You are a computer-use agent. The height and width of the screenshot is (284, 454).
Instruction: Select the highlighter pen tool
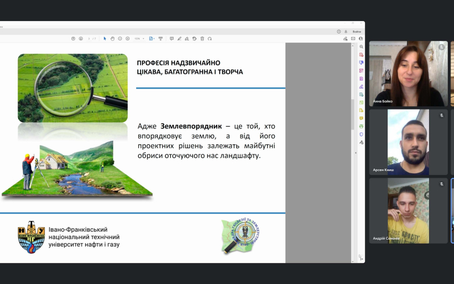[179, 39]
